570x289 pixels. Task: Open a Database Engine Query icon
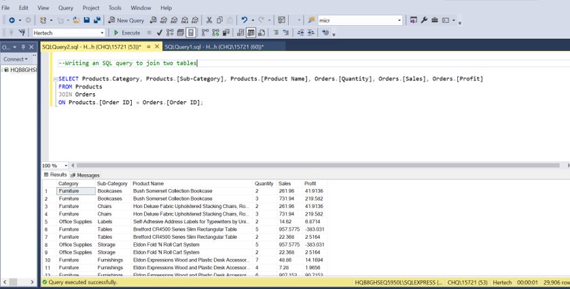pyautogui.click(x=154, y=20)
